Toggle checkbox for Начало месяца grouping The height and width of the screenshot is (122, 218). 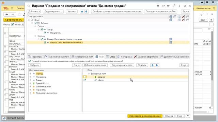pos(45,42)
